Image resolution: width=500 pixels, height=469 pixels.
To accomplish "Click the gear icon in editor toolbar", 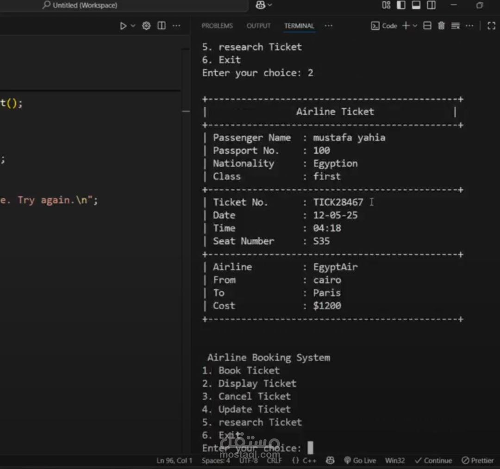I will [x=146, y=26].
